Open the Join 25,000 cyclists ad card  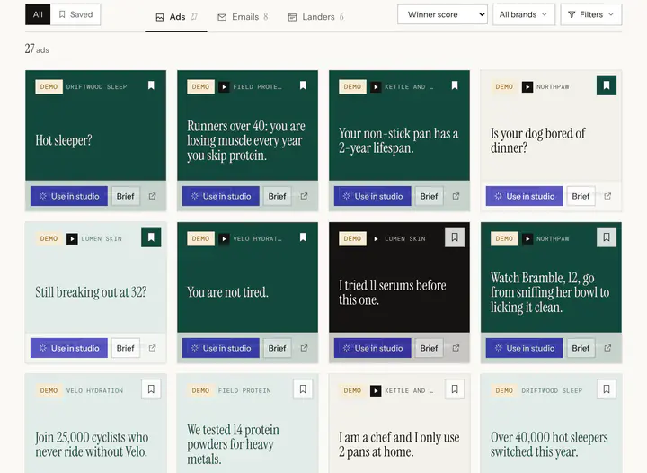tap(96, 424)
